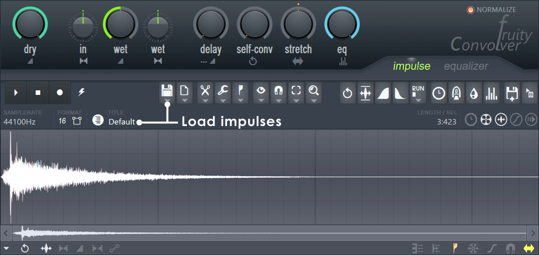This screenshot has height=255, width=539.
Task: Click the fade in envelope icon
Action: (383, 93)
